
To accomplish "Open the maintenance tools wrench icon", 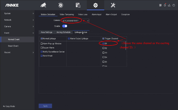I will (x=113, y=5).
